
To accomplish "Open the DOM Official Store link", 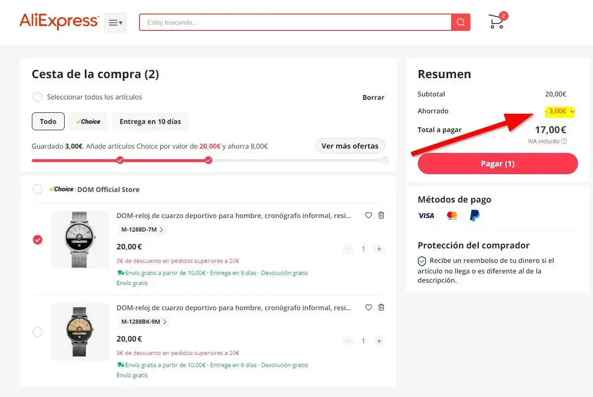I will click(109, 190).
